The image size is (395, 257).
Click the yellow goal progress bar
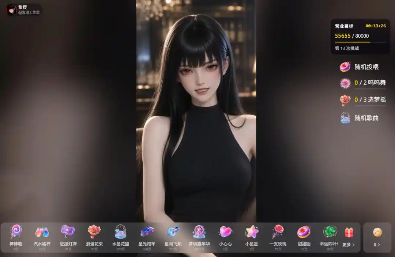(360, 42)
